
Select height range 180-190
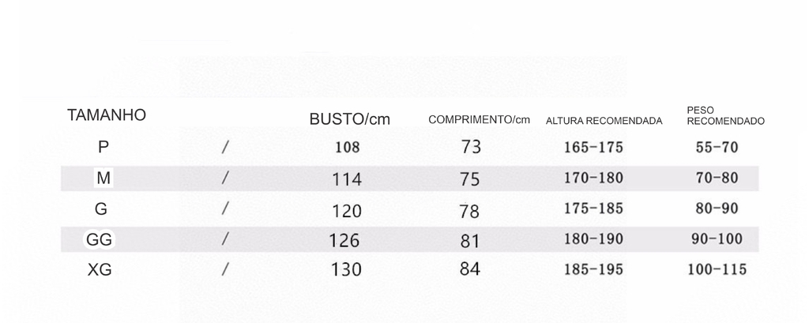click(593, 239)
